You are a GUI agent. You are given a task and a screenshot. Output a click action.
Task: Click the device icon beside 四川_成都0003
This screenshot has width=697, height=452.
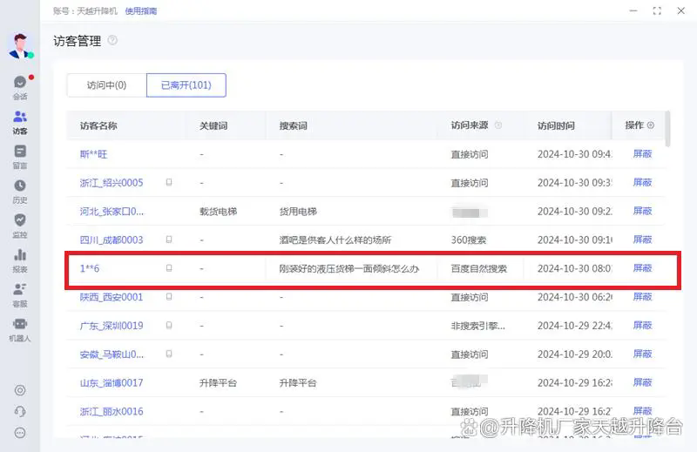169,239
